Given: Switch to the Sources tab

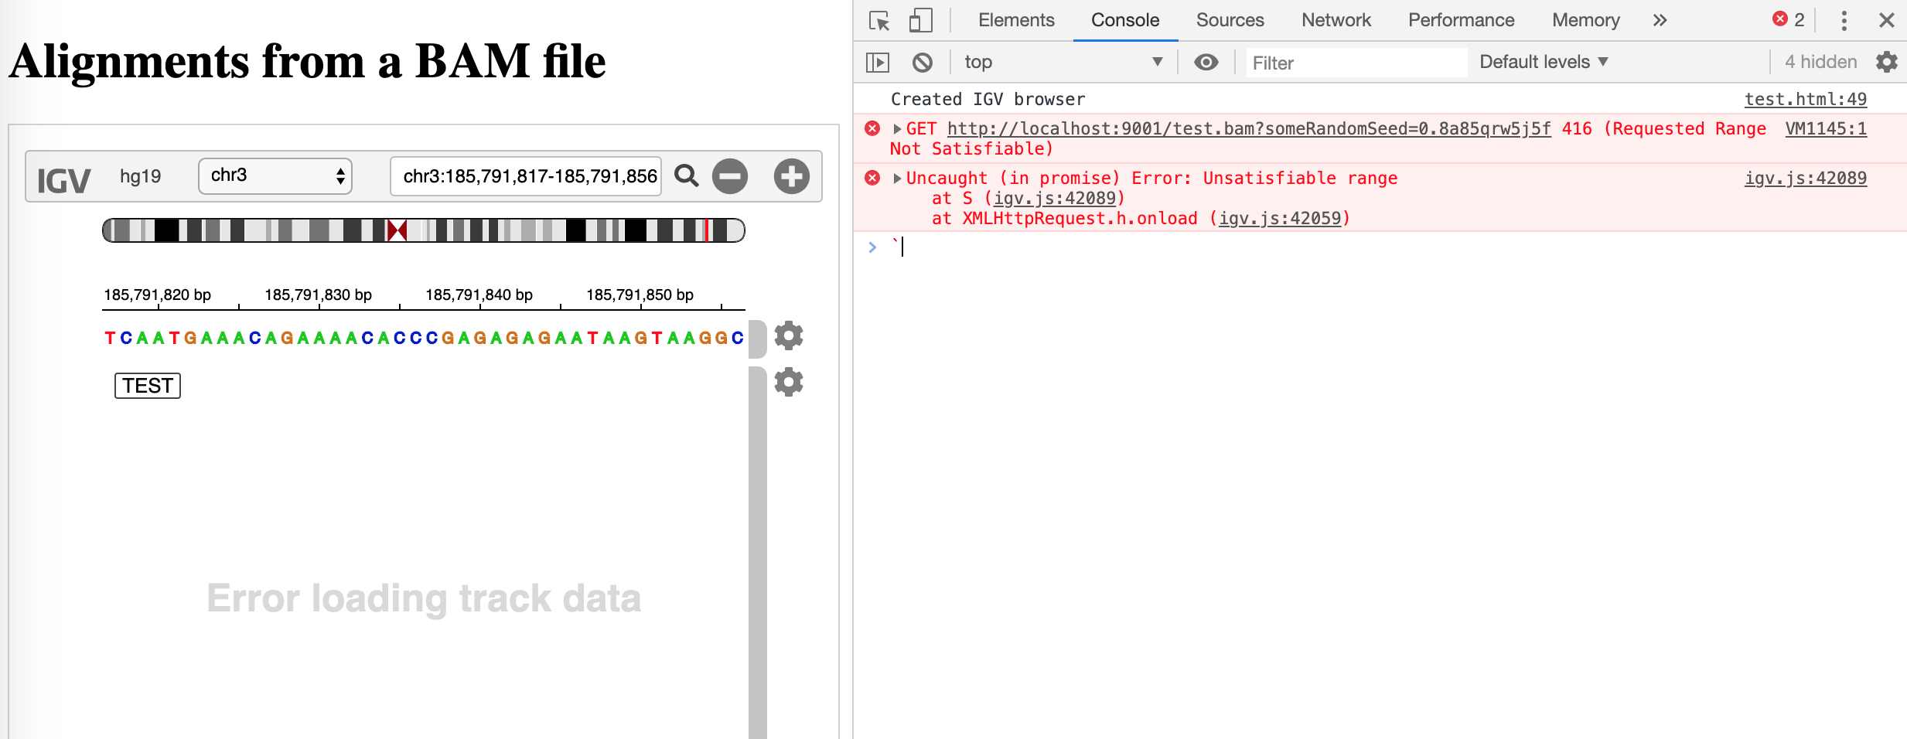Looking at the screenshot, I should [x=1229, y=20].
